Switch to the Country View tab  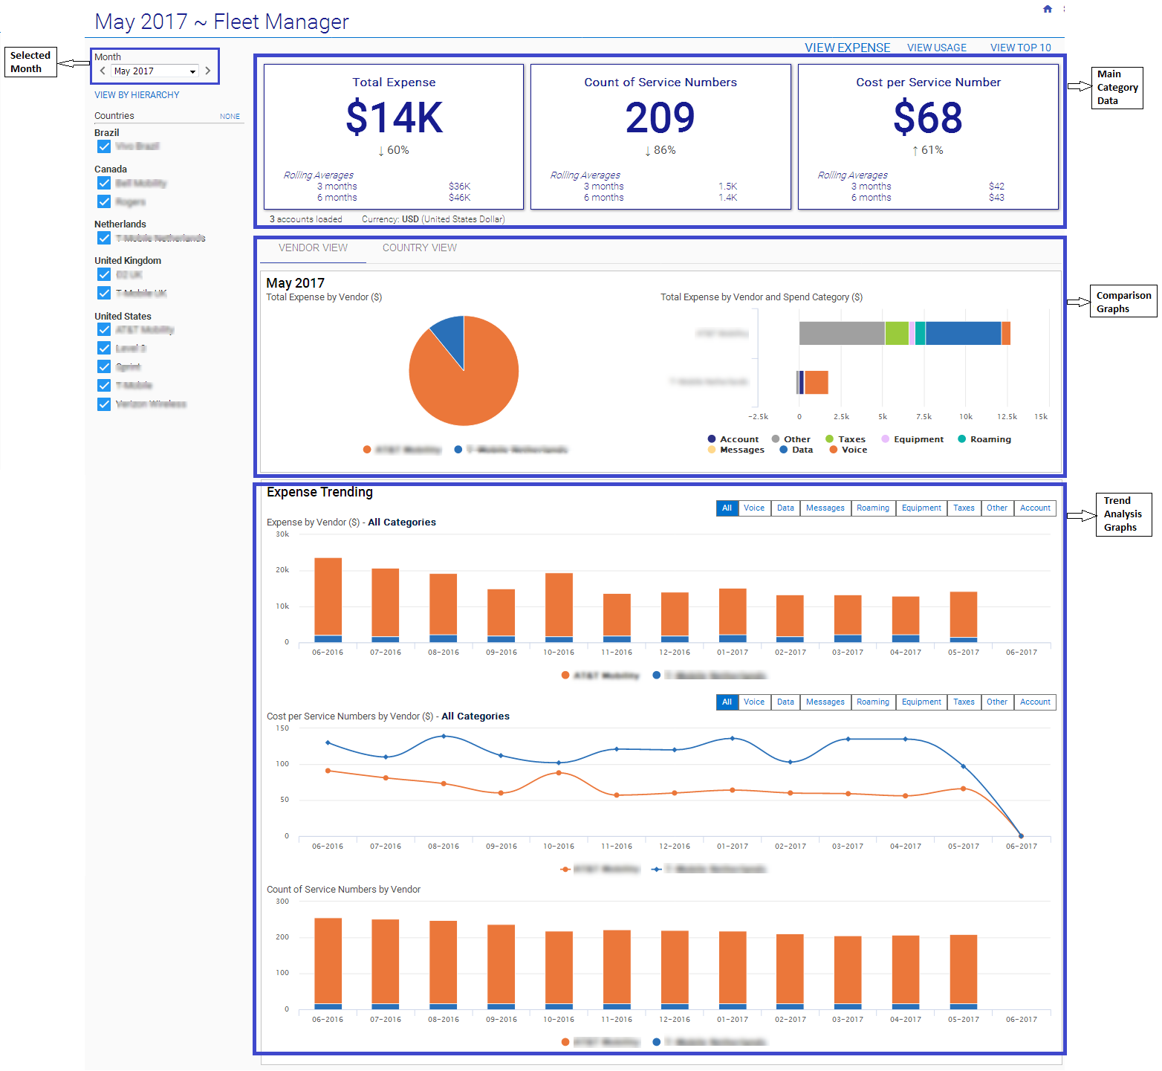(419, 248)
